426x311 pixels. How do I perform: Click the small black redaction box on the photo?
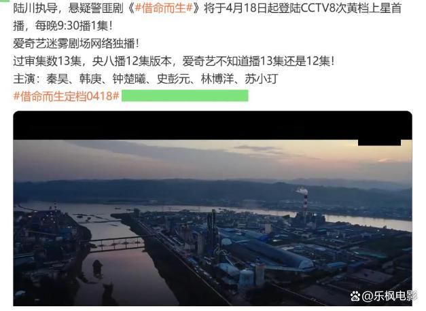[379, 143]
